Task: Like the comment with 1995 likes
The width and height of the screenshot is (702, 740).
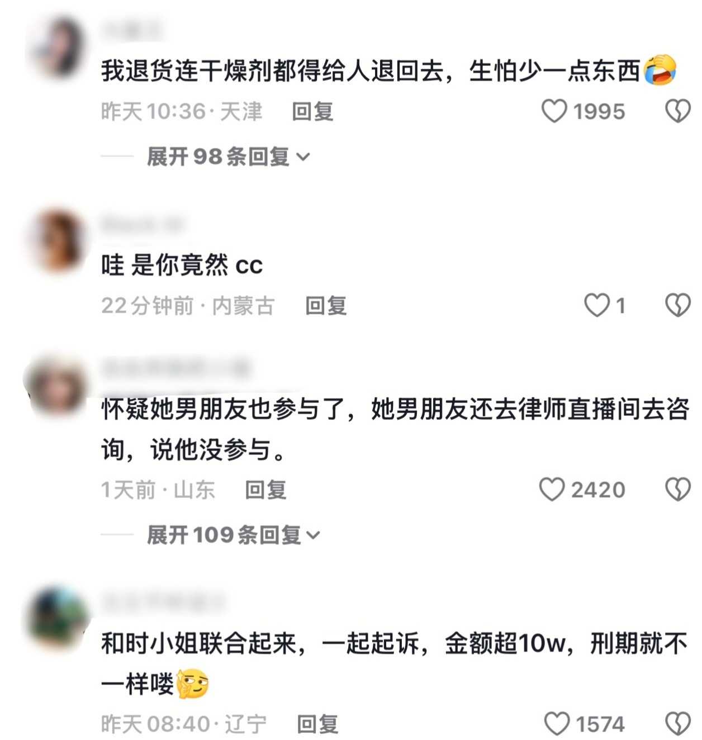Action: pos(554,111)
